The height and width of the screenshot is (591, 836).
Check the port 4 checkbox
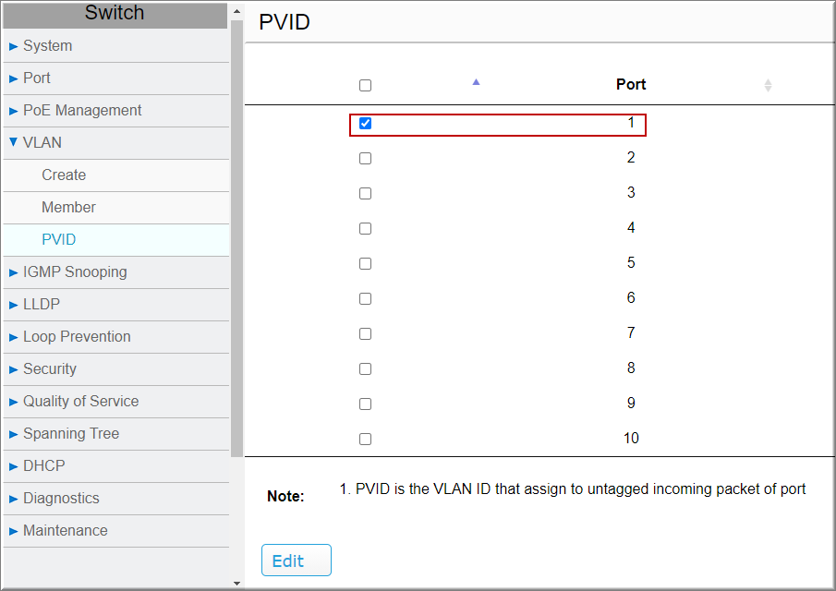pyautogui.click(x=365, y=229)
